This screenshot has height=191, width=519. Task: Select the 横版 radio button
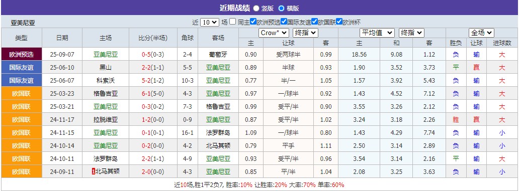pos(281,8)
